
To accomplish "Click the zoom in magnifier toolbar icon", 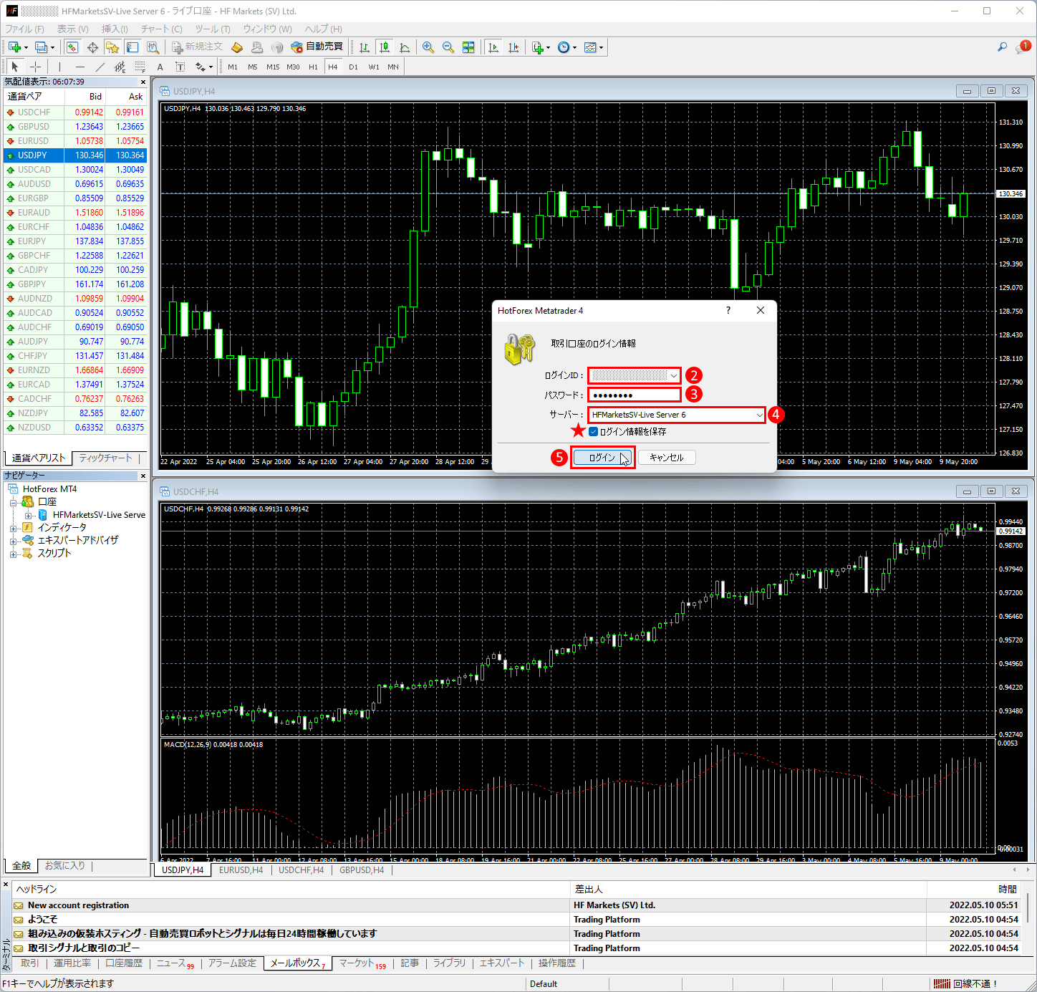I will 428,47.
